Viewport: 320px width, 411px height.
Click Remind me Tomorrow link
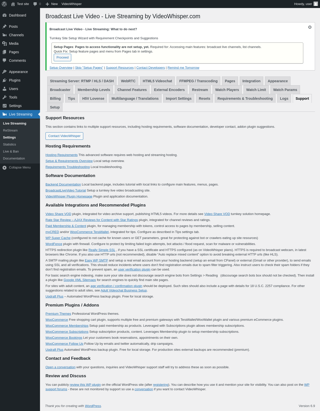click(x=183, y=68)
